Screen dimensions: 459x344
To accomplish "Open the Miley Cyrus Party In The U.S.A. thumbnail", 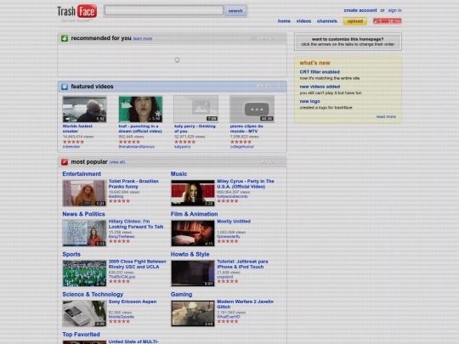I will pos(193,193).
